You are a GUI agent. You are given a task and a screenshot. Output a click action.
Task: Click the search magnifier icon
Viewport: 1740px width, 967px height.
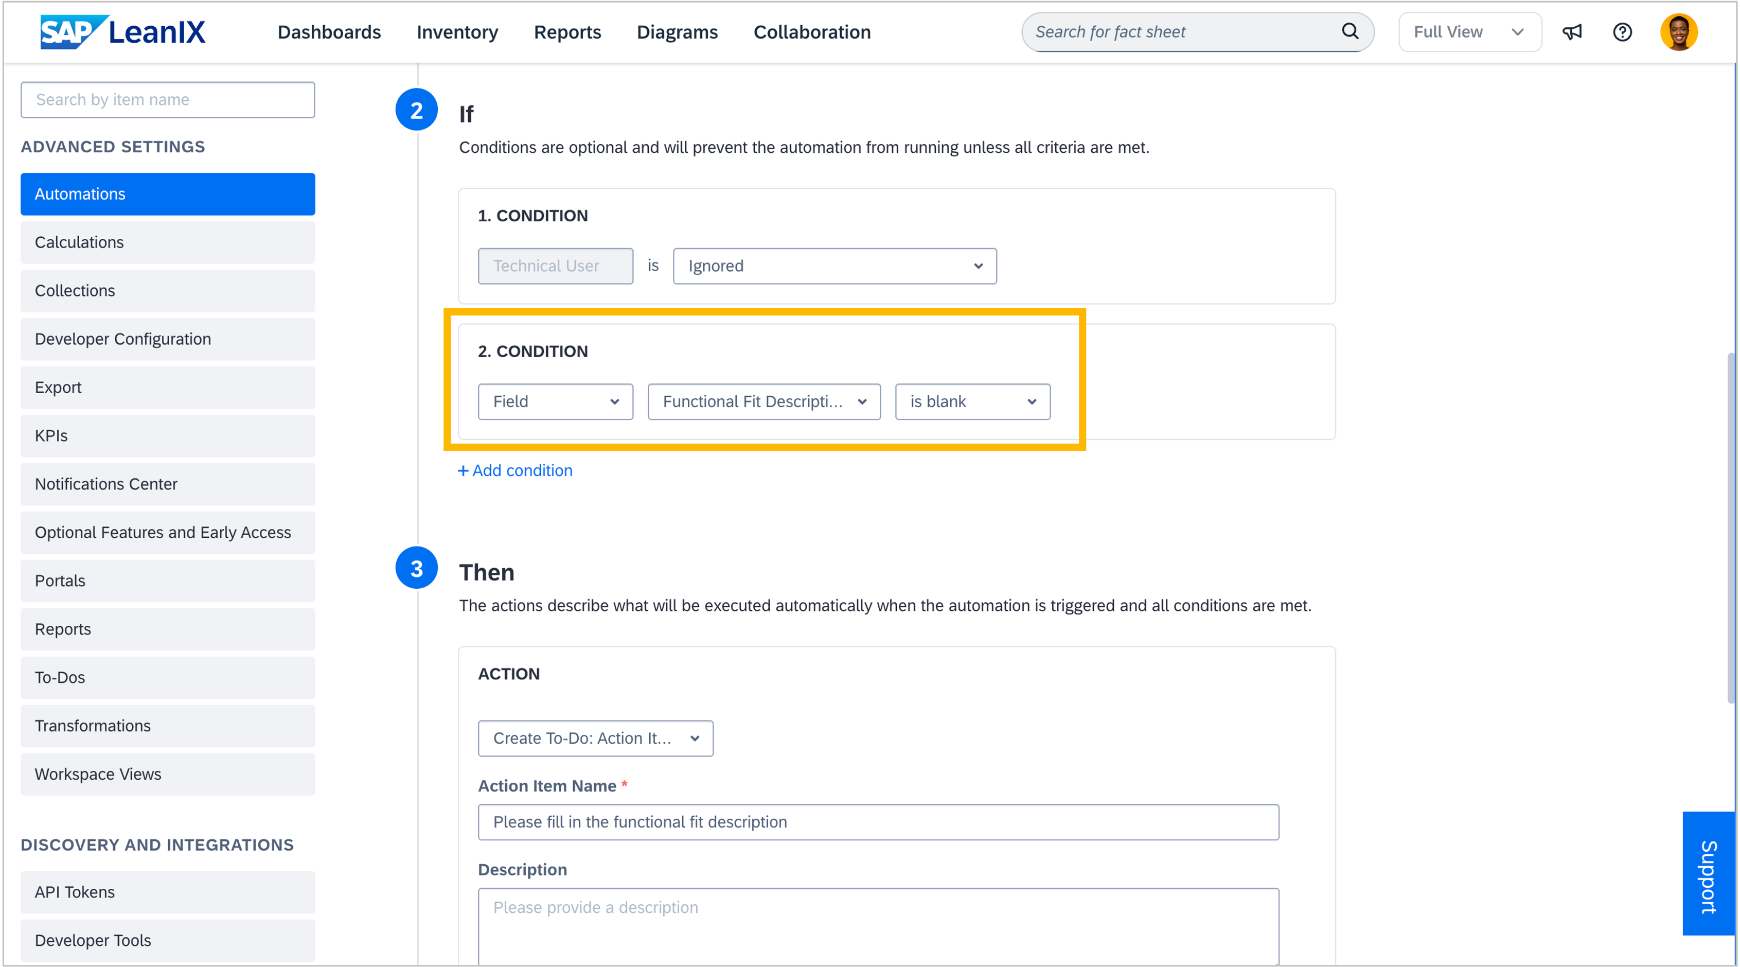[1350, 31]
